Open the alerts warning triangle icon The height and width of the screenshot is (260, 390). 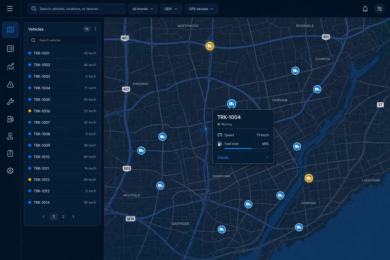click(10, 84)
